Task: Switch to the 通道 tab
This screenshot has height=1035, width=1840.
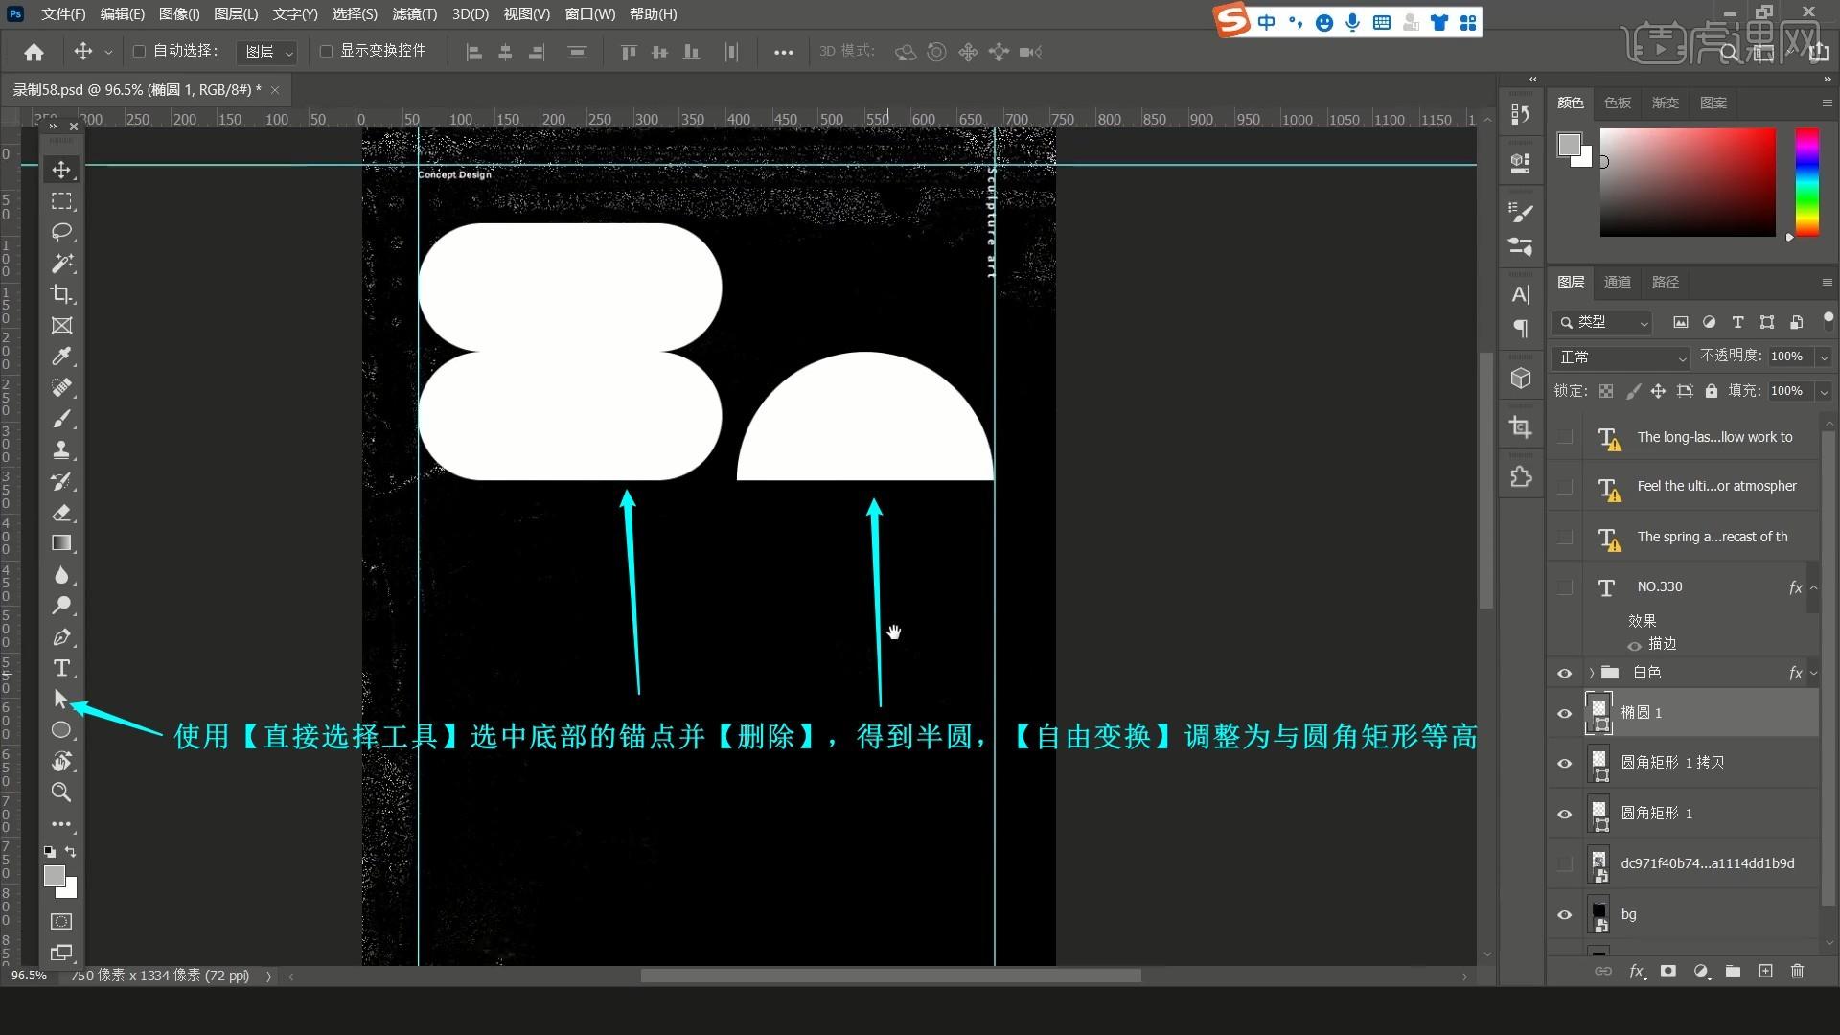Action: [x=1617, y=282]
